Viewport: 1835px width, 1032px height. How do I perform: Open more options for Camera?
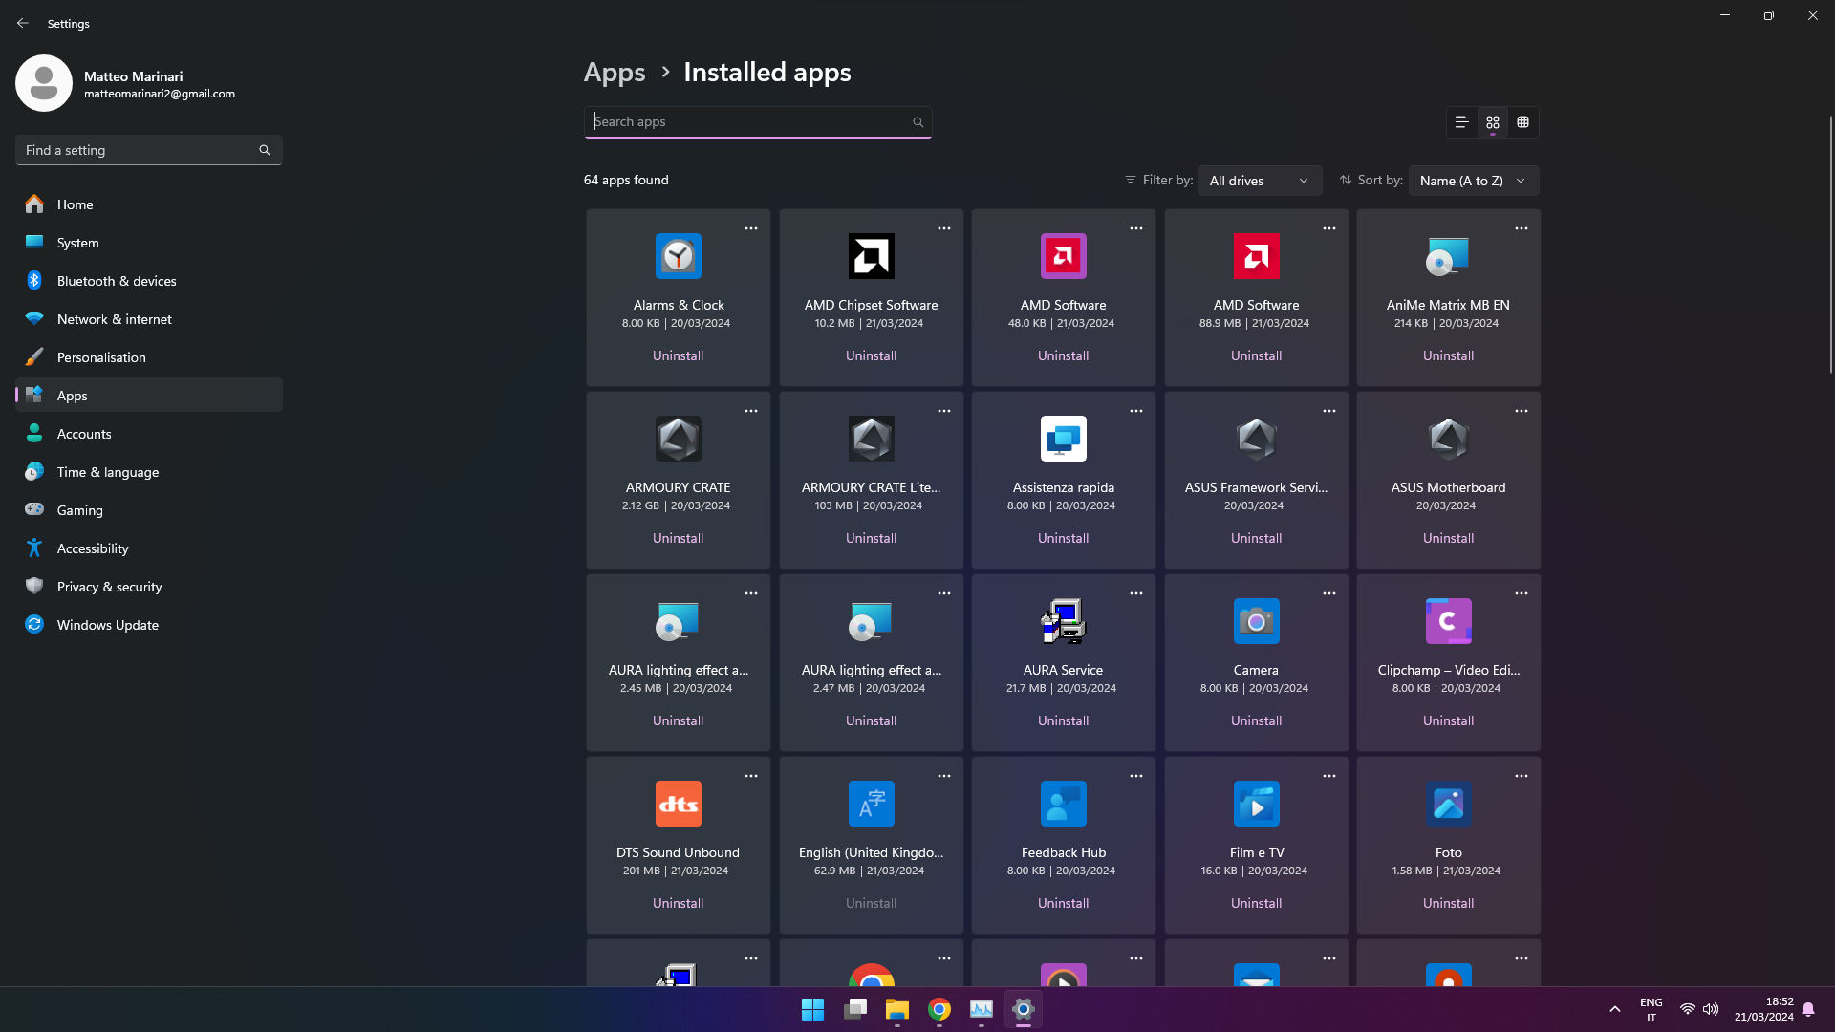[1329, 593]
